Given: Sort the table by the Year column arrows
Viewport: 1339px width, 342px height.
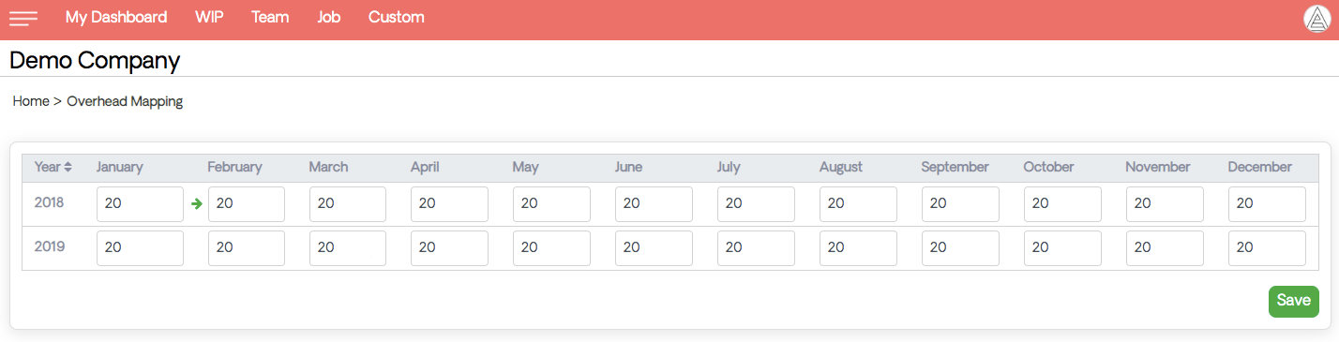Looking at the screenshot, I should click(68, 167).
